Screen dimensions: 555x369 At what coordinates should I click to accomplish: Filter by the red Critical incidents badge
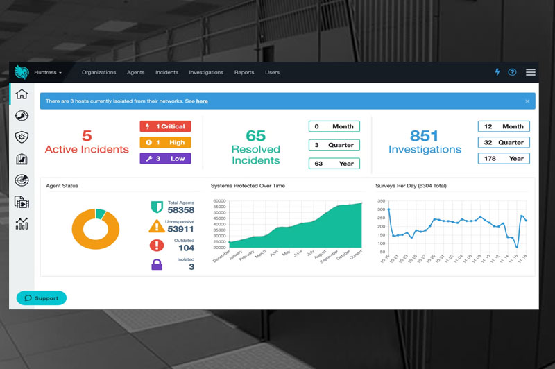tap(165, 126)
